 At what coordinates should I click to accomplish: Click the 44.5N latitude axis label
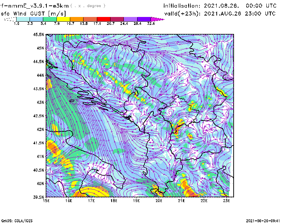pyautogui.click(x=39, y=61)
